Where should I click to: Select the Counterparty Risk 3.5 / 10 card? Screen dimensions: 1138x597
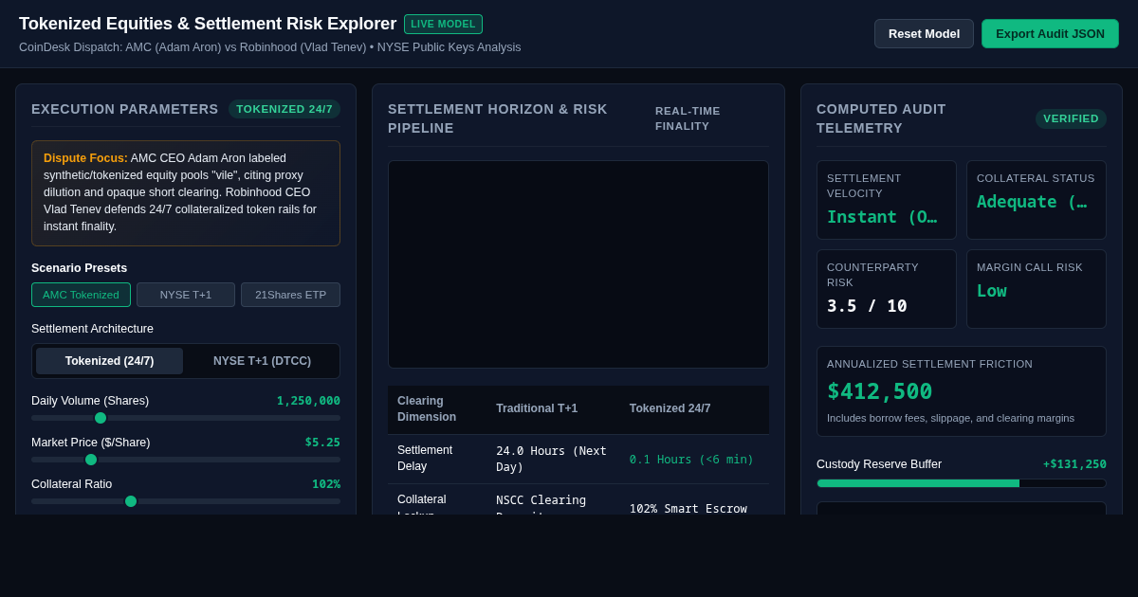click(x=887, y=289)
